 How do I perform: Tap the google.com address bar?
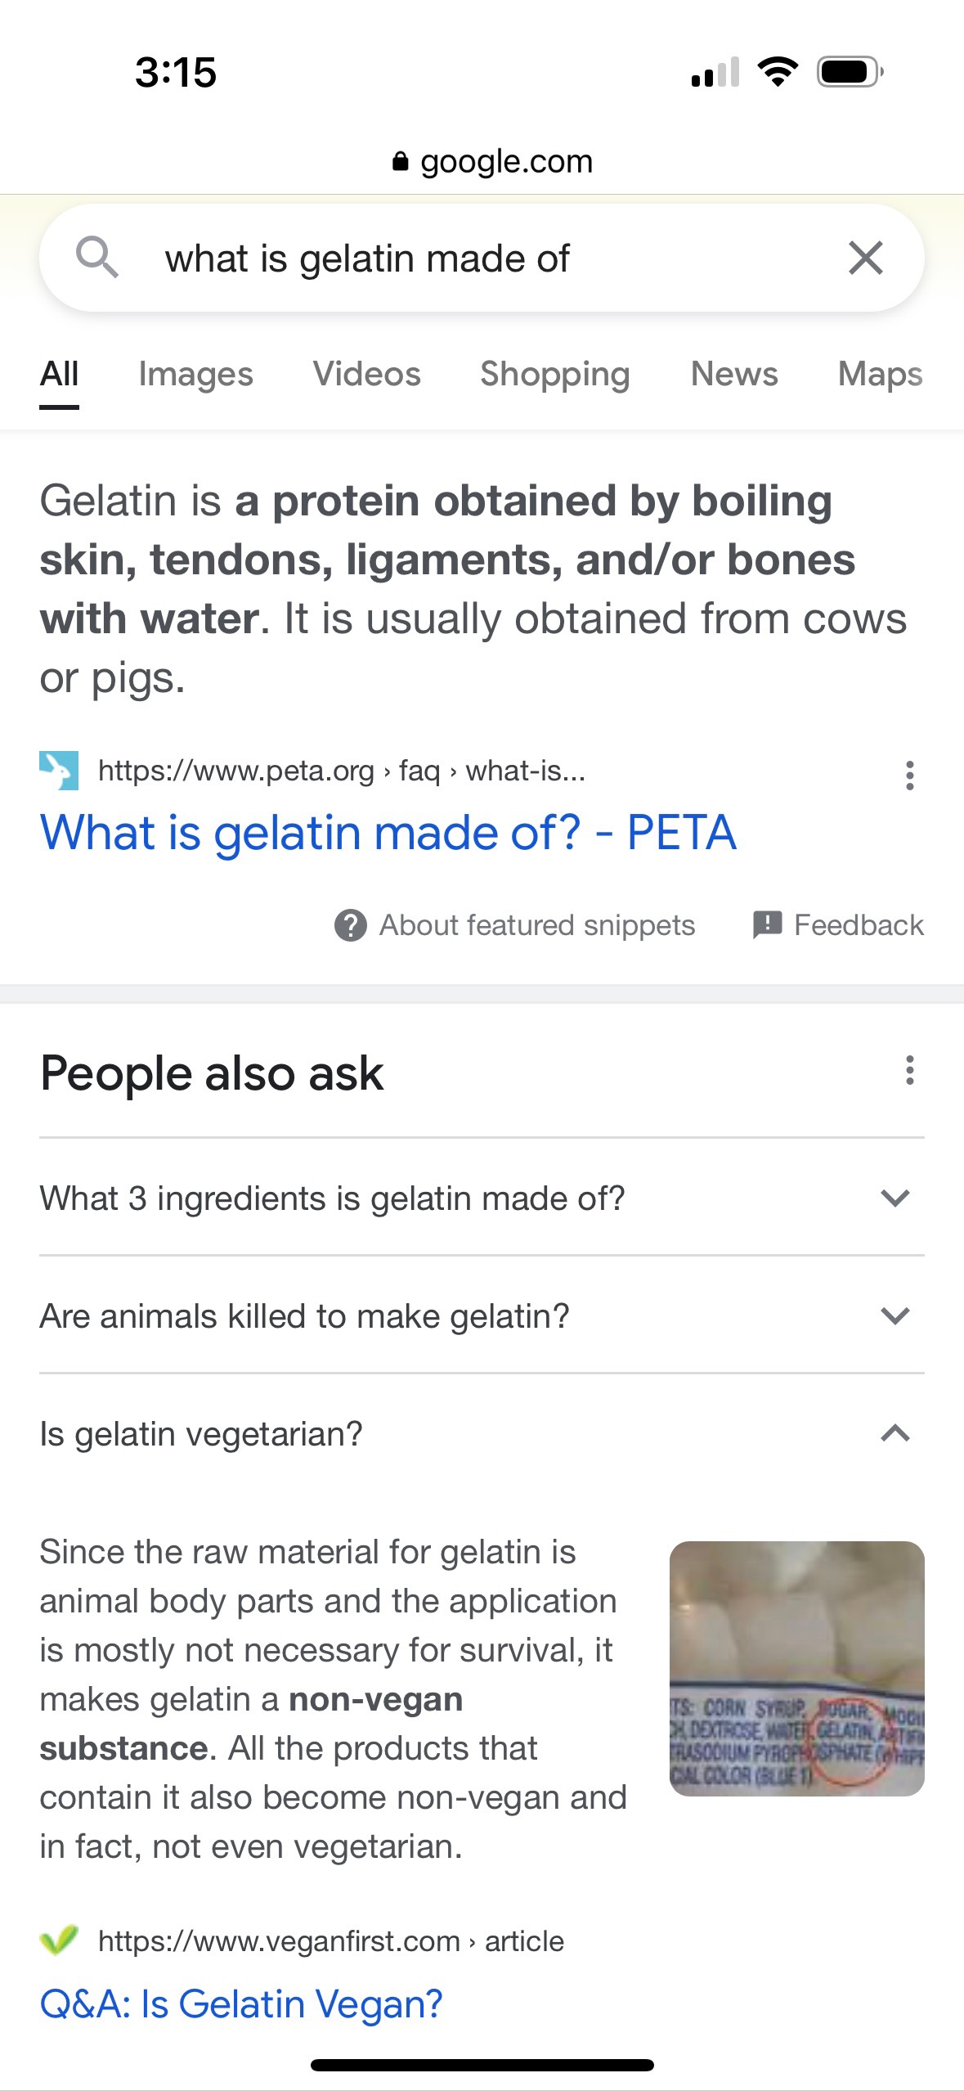tap(505, 161)
